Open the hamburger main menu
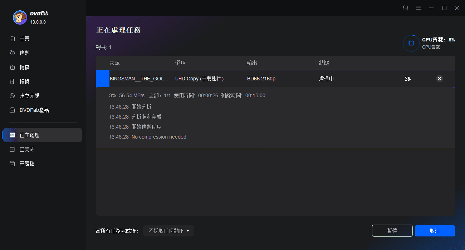The height and width of the screenshot is (250, 465). (418, 8)
